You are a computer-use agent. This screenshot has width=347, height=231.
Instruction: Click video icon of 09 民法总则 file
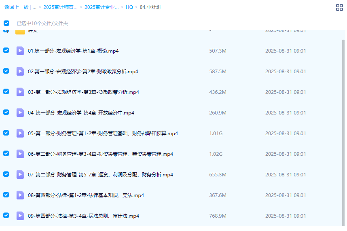(x=20, y=216)
